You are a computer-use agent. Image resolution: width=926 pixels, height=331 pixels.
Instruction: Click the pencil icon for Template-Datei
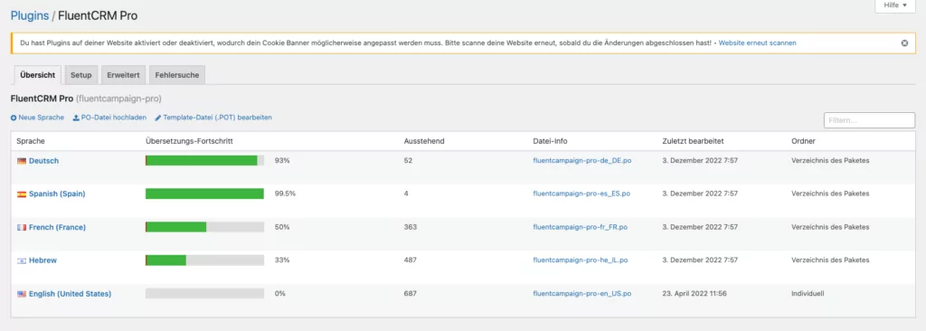coord(157,118)
